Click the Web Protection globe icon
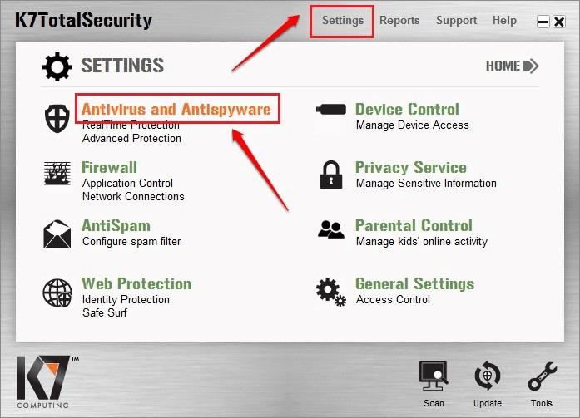580x418 pixels. 57,293
